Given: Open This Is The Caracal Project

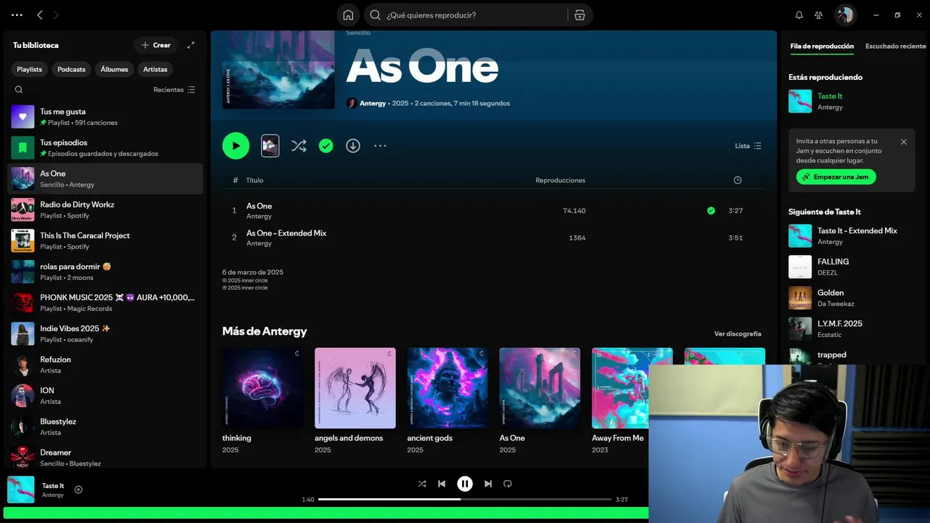Looking at the screenshot, I should 105,240.
